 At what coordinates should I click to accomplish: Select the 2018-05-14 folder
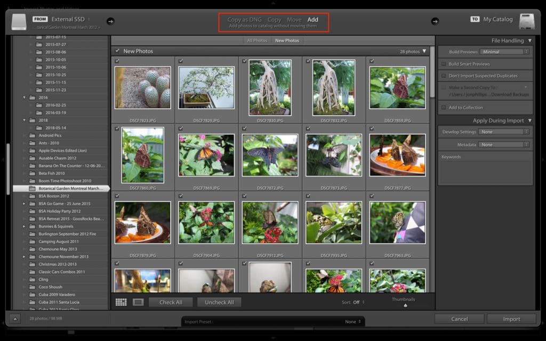point(55,128)
